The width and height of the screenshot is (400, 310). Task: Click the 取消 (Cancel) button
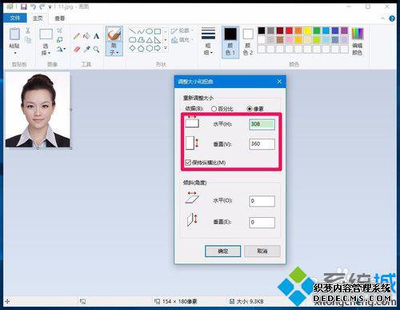[262, 251]
